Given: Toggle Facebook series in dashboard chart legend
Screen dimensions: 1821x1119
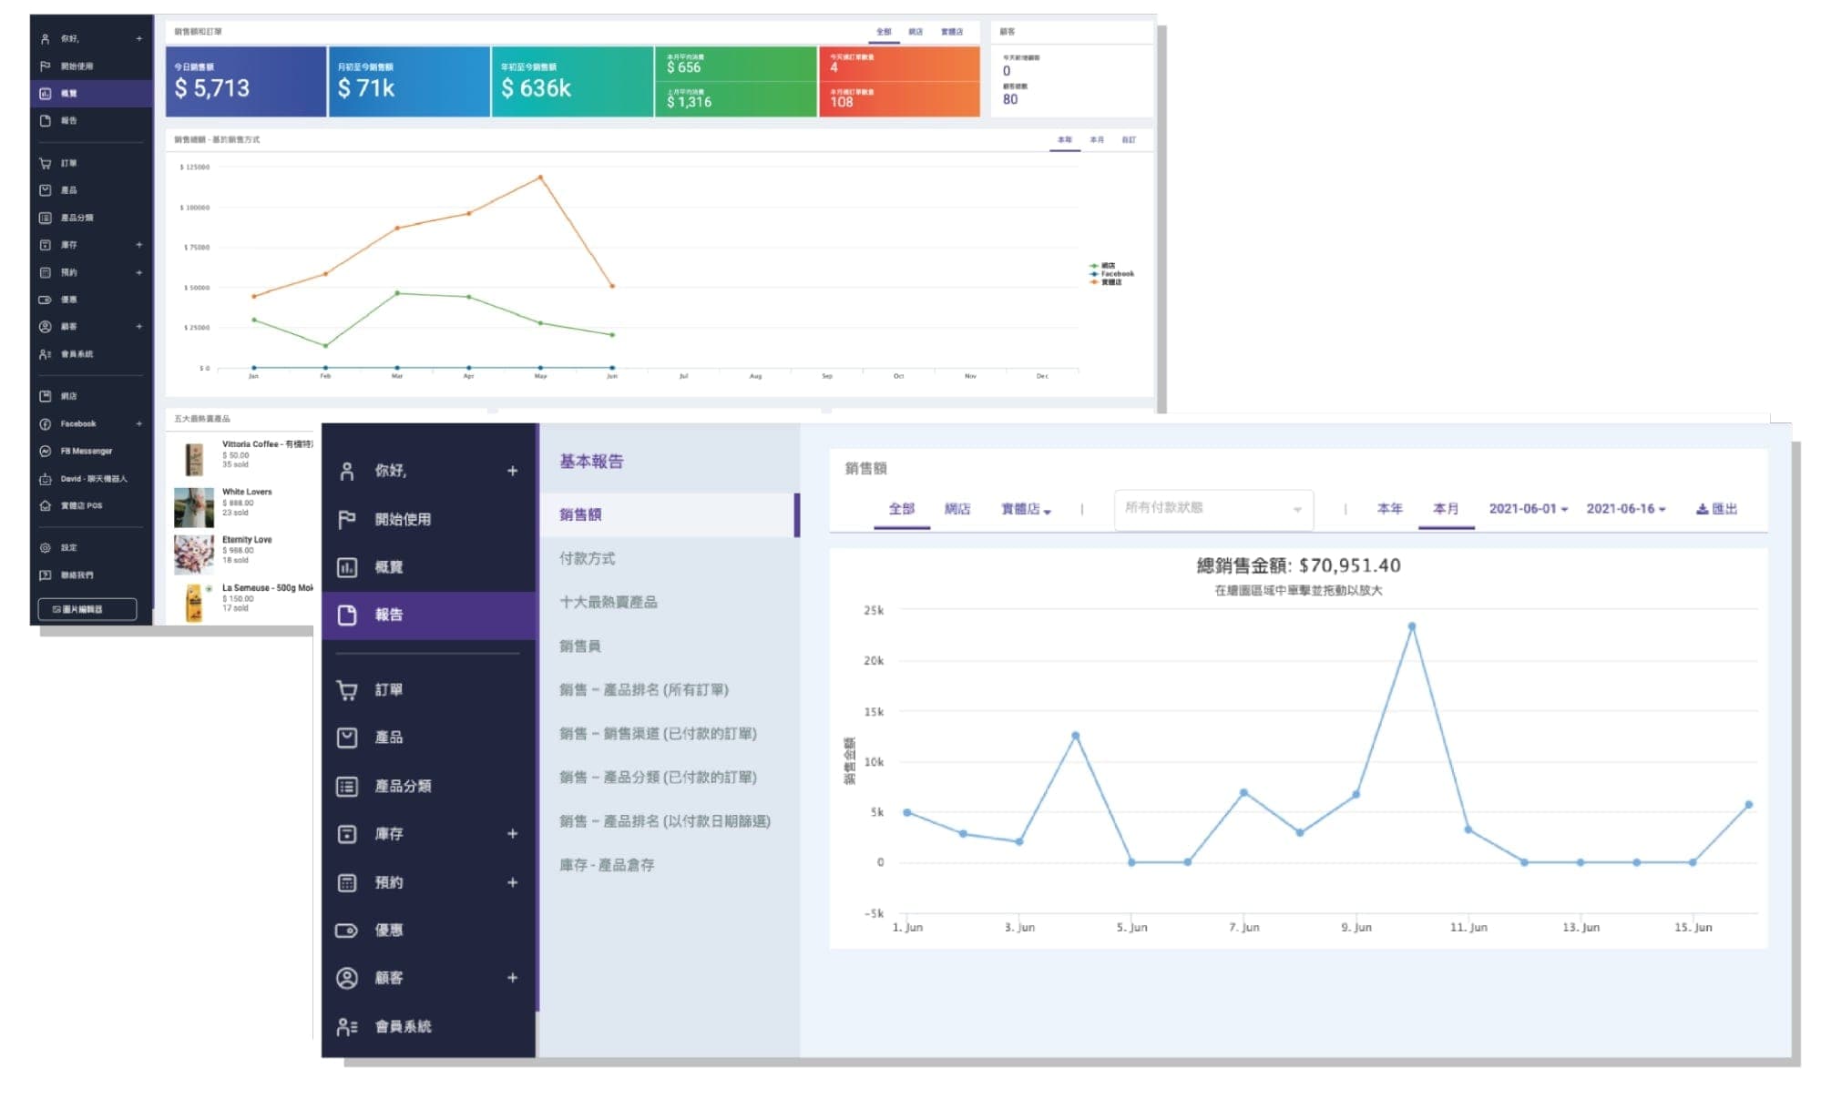Looking at the screenshot, I should (x=1111, y=273).
